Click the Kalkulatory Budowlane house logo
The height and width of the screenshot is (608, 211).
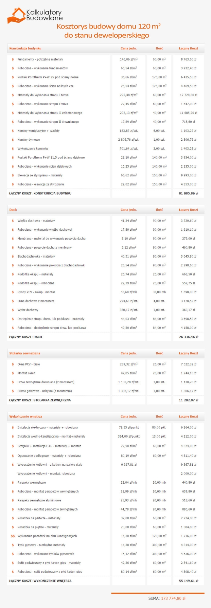point(16,15)
